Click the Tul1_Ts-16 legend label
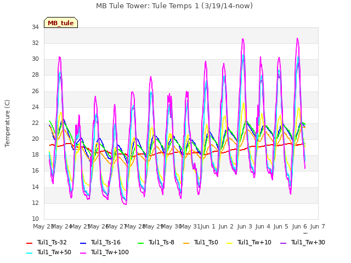 [106, 242]
